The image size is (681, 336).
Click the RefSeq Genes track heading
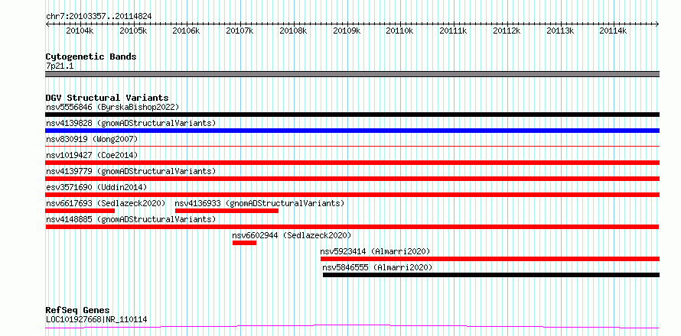coord(78,311)
